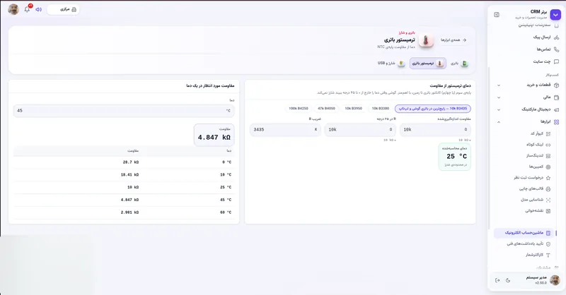Toggle sound with the speaker icon

[x=39, y=9]
